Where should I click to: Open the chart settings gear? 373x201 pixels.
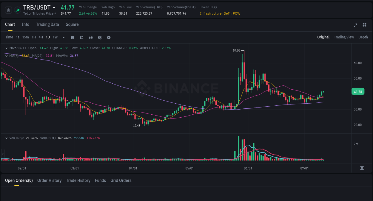[x=109, y=38]
